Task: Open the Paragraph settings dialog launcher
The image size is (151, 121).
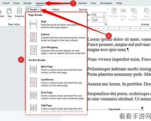Action: pyautogui.click(x=106, y=24)
